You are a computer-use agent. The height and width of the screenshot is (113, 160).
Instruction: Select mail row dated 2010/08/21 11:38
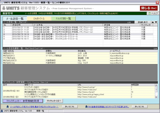(78, 27)
